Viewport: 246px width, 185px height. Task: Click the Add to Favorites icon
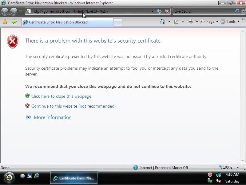pyautogui.click(x=14, y=22)
